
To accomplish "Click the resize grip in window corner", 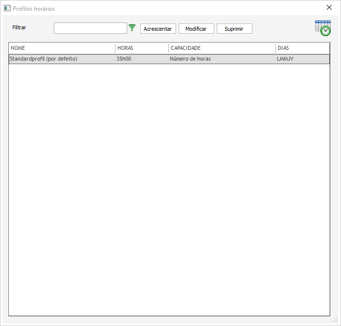I will 335,320.
